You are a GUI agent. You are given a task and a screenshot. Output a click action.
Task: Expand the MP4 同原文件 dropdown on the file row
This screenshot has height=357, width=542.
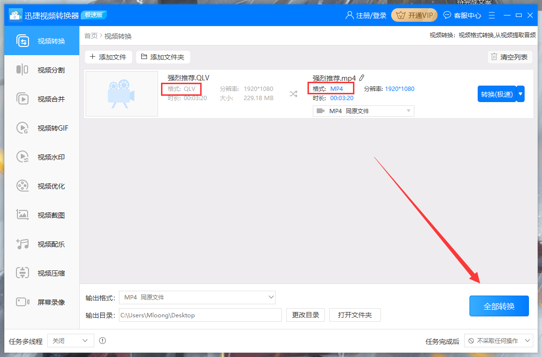coord(363,111)
